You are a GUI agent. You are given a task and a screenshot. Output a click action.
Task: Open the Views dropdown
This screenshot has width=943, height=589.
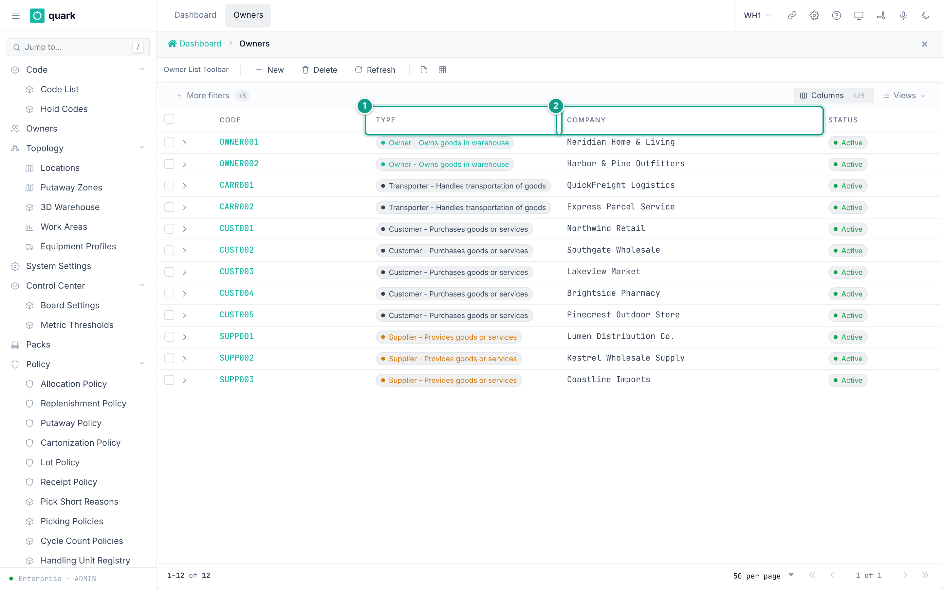click(x=904, y=96)
